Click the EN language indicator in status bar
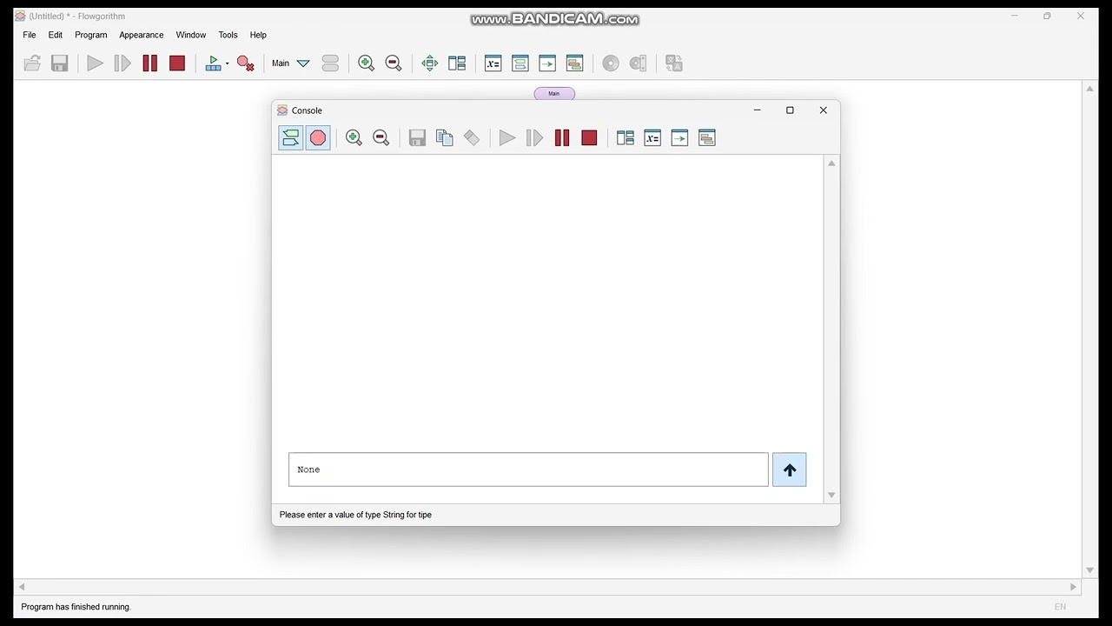This screenshot has width=1112, height=626. coord(1060,607)
